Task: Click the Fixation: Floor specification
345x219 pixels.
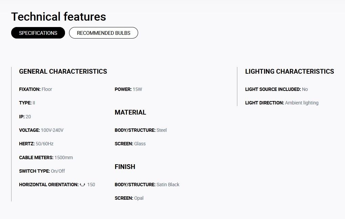Action: click(36, 90)
